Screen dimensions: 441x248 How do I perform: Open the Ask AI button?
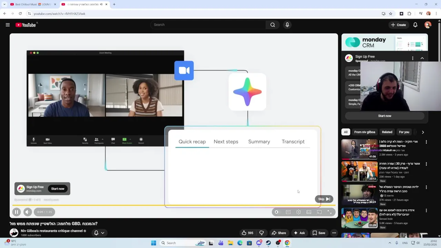[x=299, y=233]
